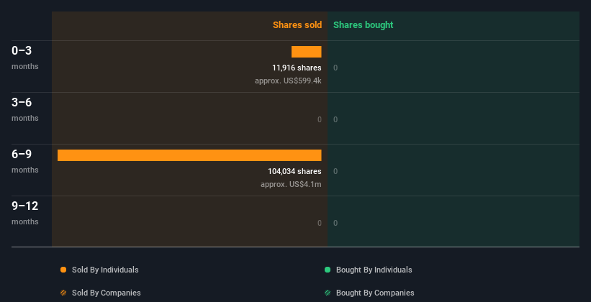This screenshot has height=302, width=591.
Task: Select the 6–9 months orange sold bar
Action: click(x=189, y=155)
